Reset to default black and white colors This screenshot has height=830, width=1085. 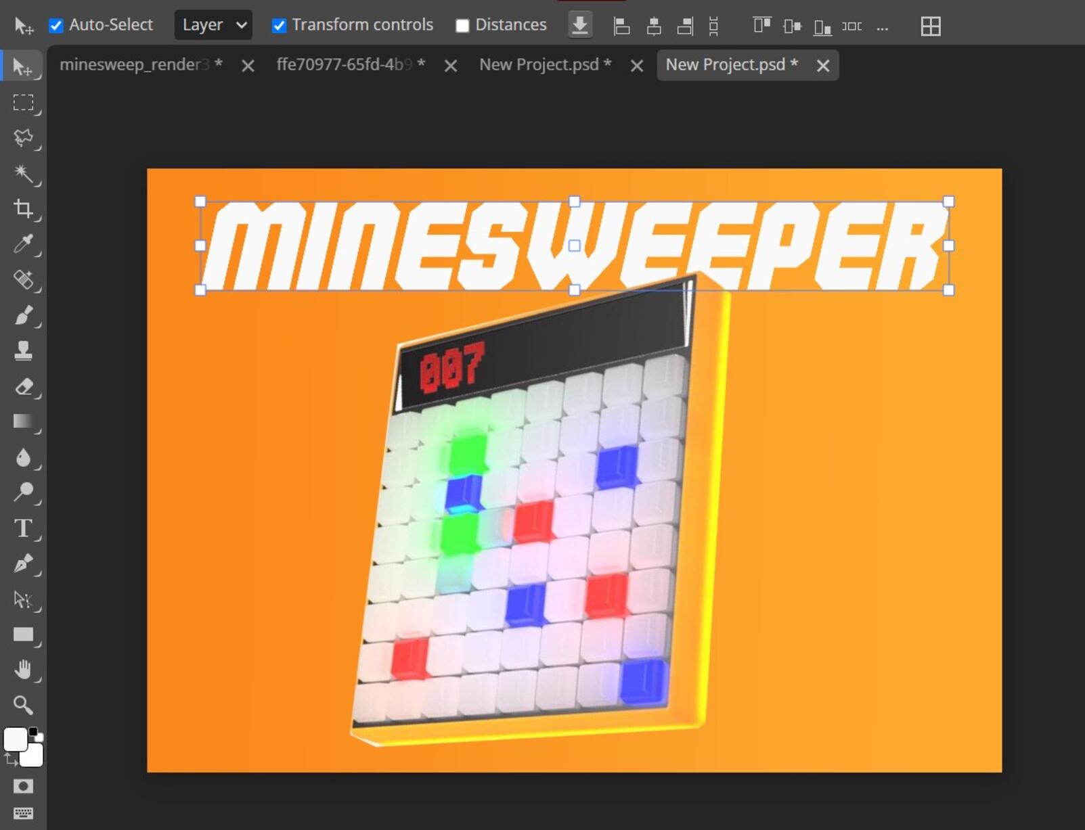click(36, 734)
